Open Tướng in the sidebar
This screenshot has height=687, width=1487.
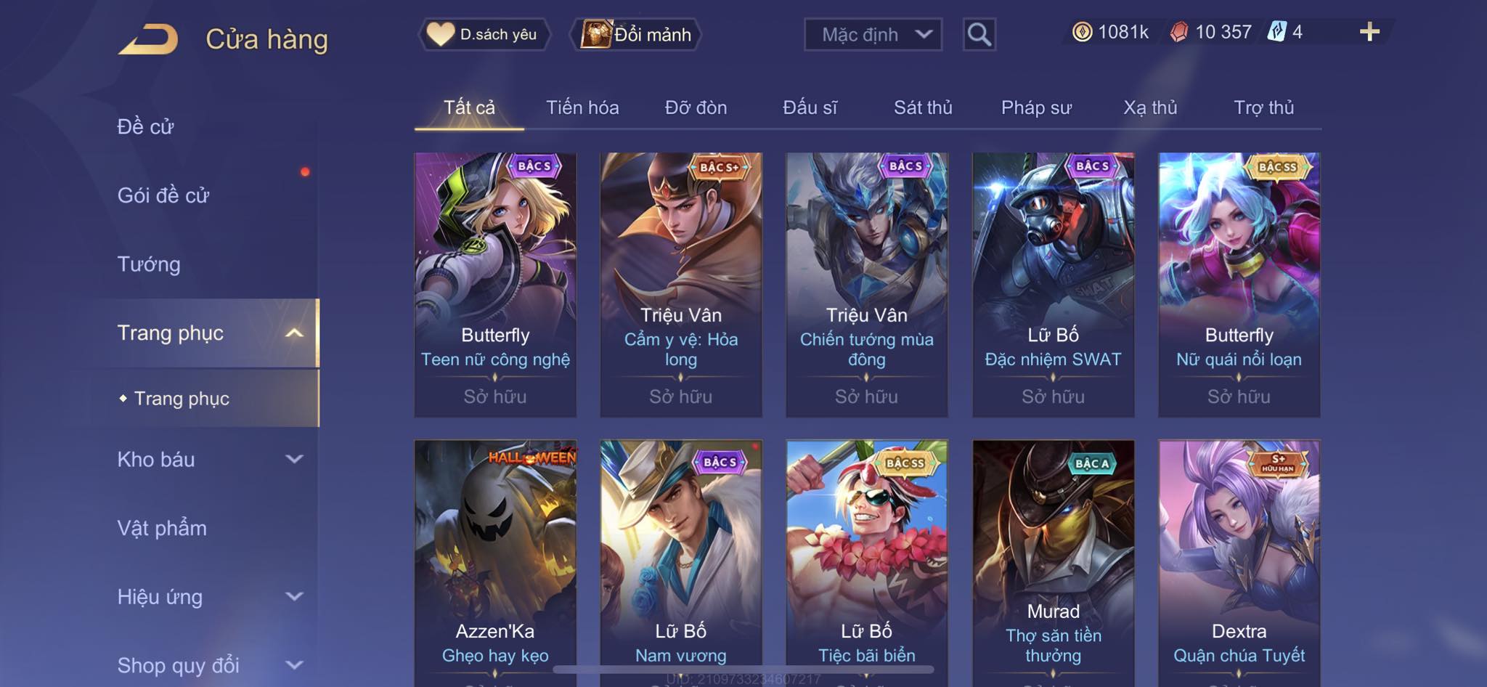[149, 264]
